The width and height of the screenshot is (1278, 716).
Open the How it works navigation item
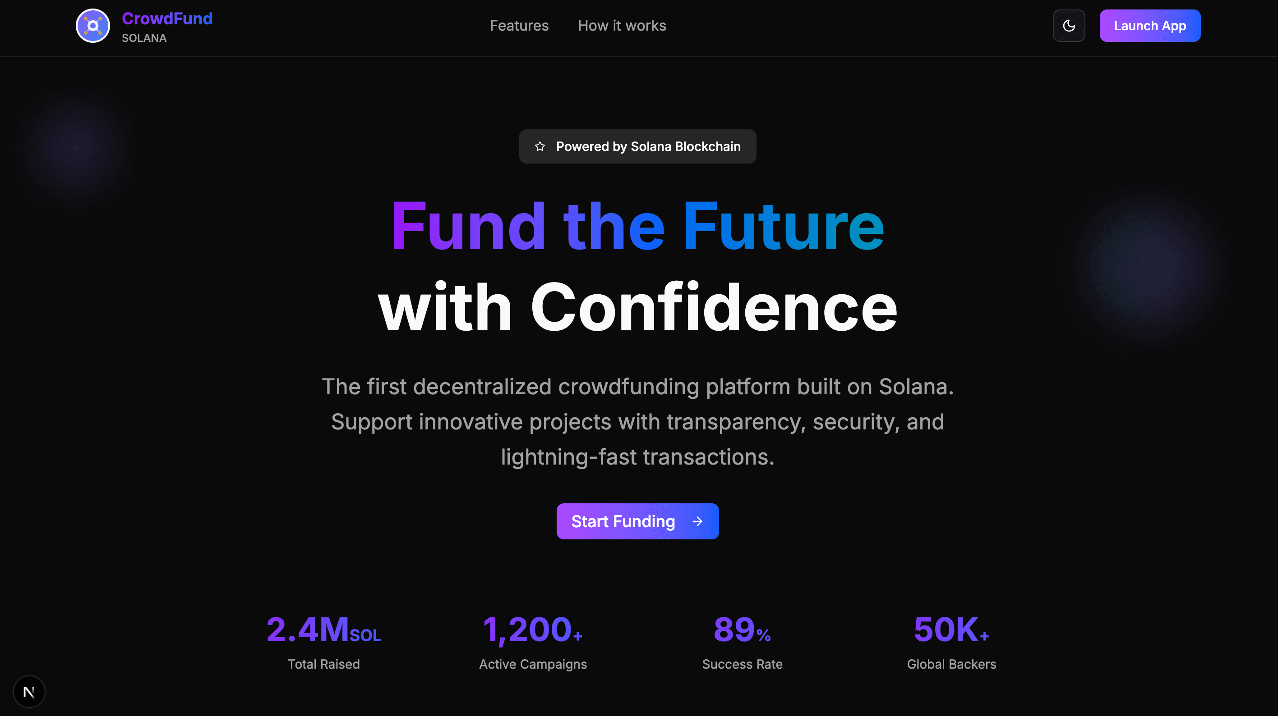622,25
